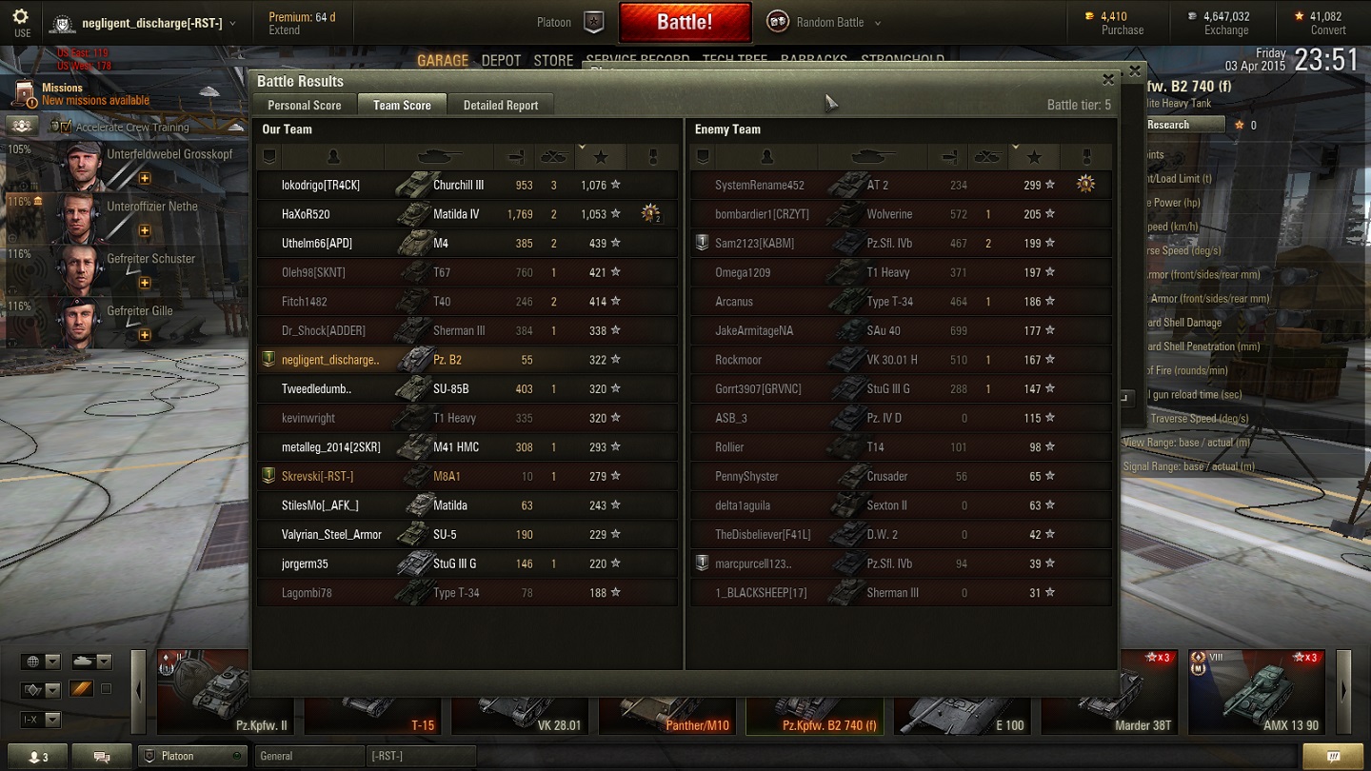Toggle the carousel checkbox beside orange filter

pos(106,689)
